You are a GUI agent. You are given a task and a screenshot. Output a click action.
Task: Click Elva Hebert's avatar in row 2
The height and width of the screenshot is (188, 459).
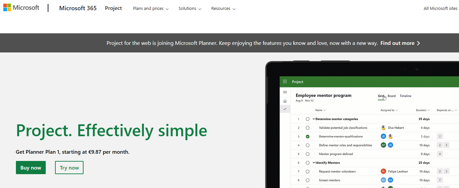point(383,128)
